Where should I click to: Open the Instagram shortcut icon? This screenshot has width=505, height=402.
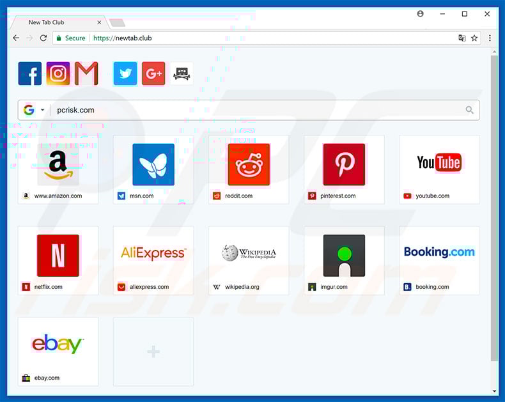point(58,73)
